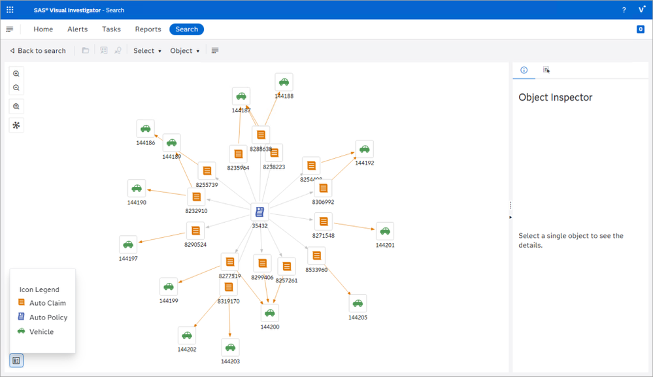Image resolution: width=653 pixels, height=377 pixels.
Task: Select vehicle node 144186
Action: [145, 129]
